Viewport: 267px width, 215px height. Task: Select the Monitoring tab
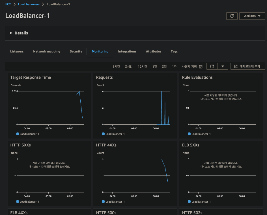[100, 51]
